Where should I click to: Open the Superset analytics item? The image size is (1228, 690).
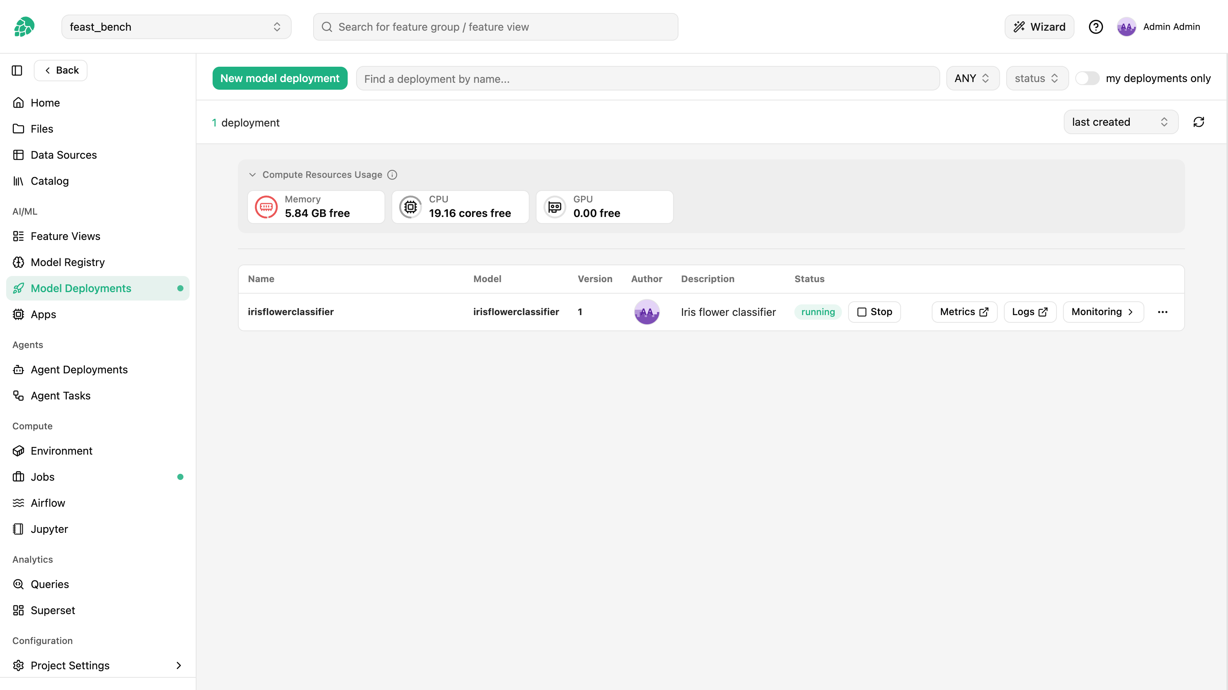point(98,610)
